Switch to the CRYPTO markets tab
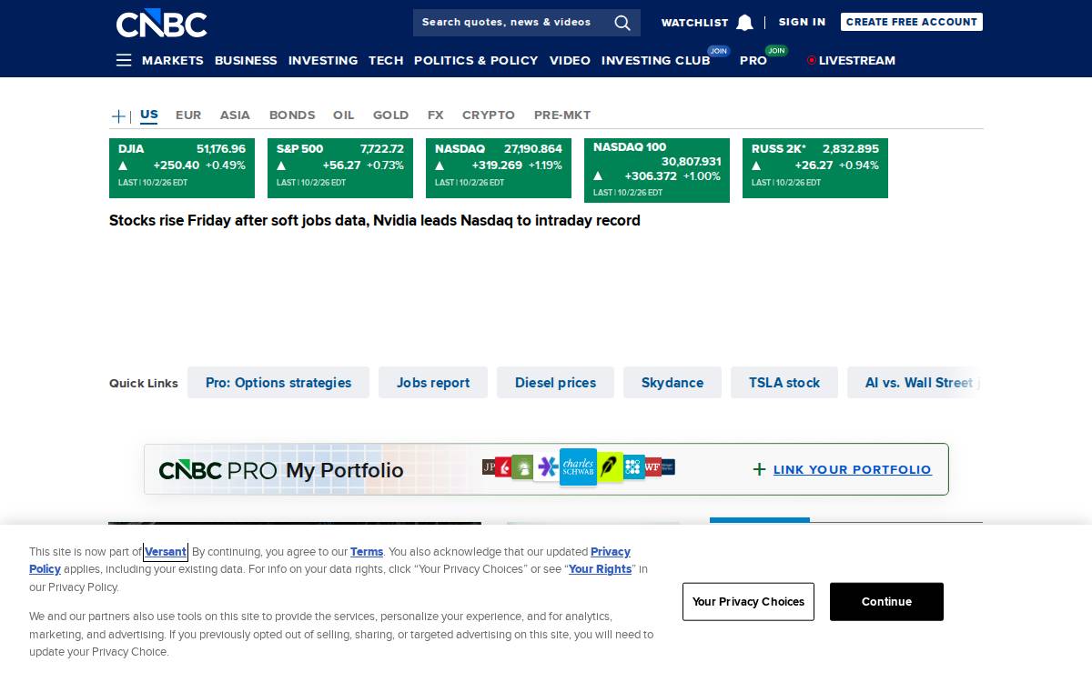1092x682 pixels. [x=489, y=115]
